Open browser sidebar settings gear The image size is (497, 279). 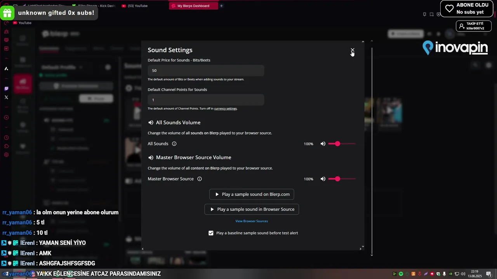(6, 155)
